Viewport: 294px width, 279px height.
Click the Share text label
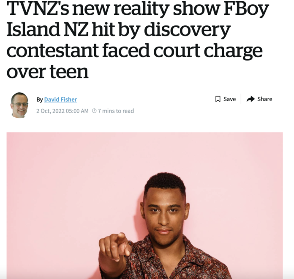point(264,99)
